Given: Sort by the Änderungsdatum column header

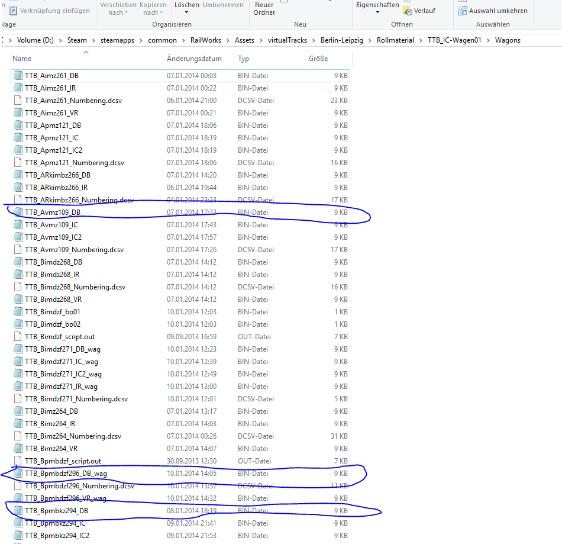Looking at the screenshot, I should pos(194,59).
